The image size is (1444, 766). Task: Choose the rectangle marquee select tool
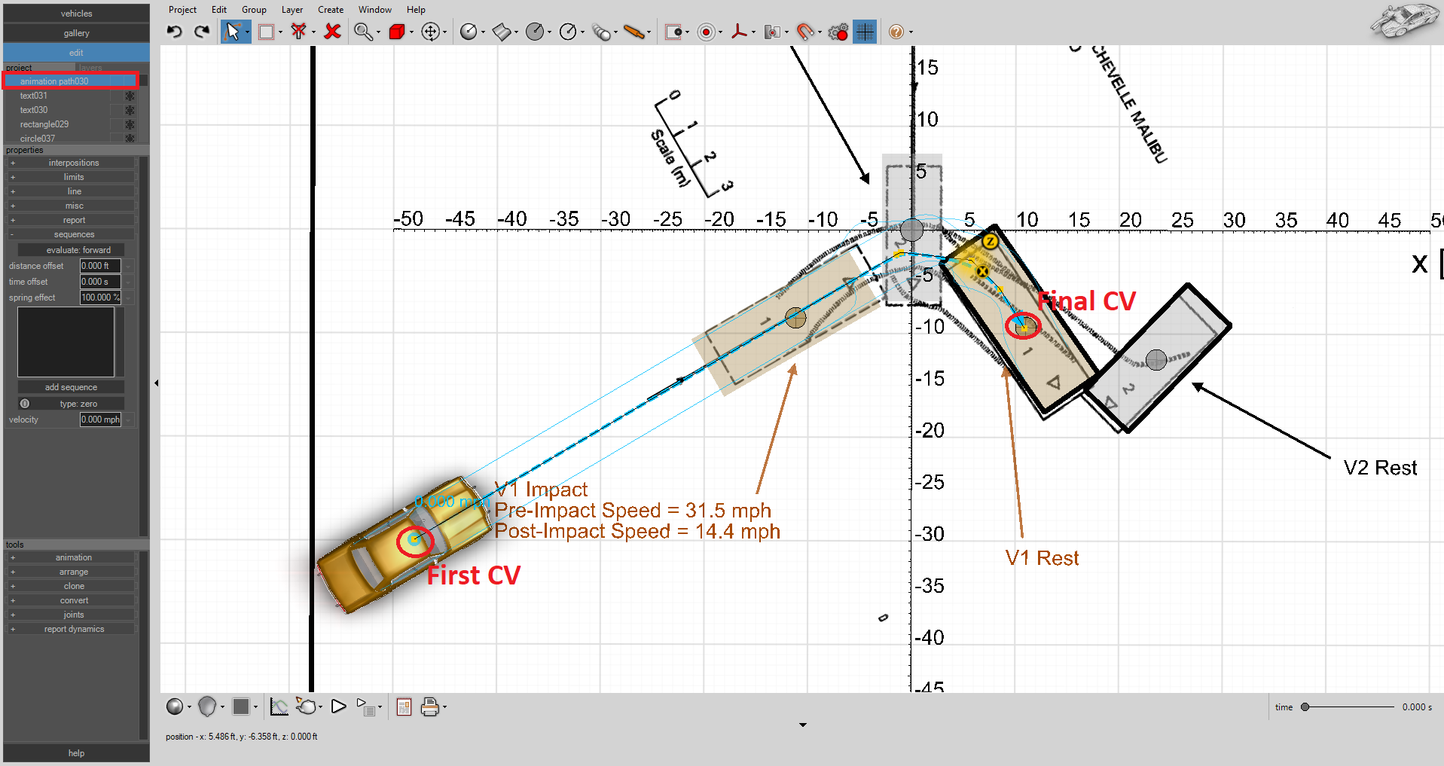pyautogui.click(x=266, y=32)
